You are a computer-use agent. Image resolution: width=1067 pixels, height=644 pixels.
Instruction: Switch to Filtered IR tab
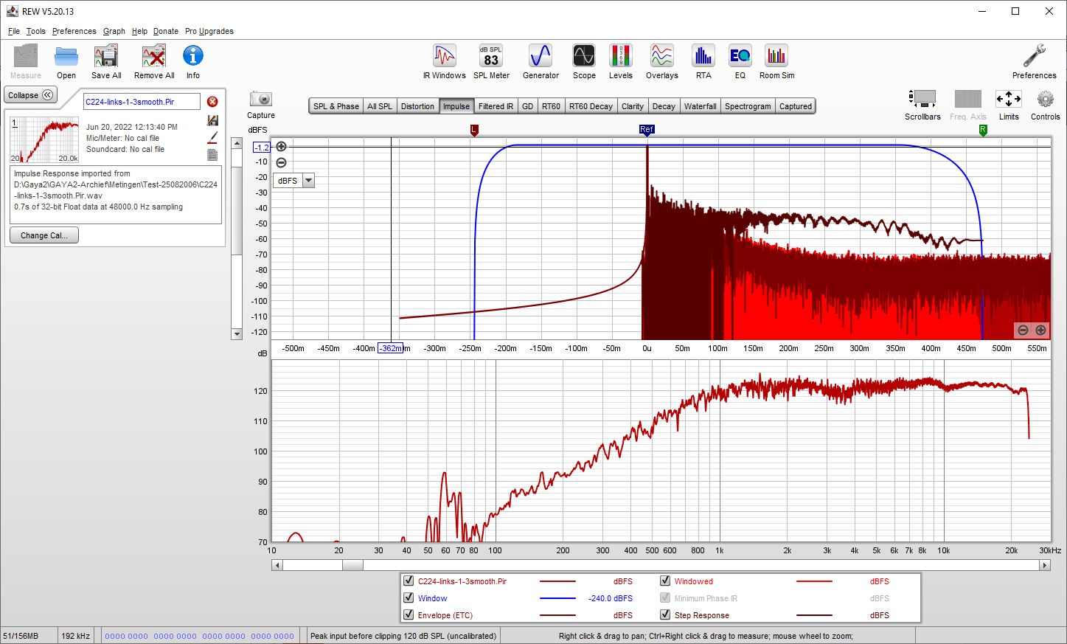496,106
